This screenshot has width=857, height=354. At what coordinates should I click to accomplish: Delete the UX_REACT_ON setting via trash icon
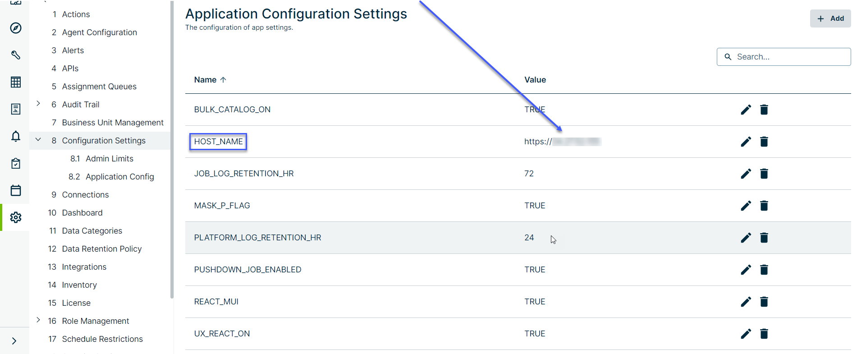[x=764, y=334]
